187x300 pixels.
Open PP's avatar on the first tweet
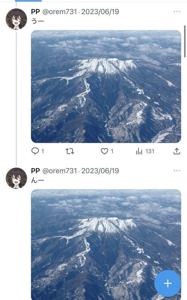click(16, 19)
